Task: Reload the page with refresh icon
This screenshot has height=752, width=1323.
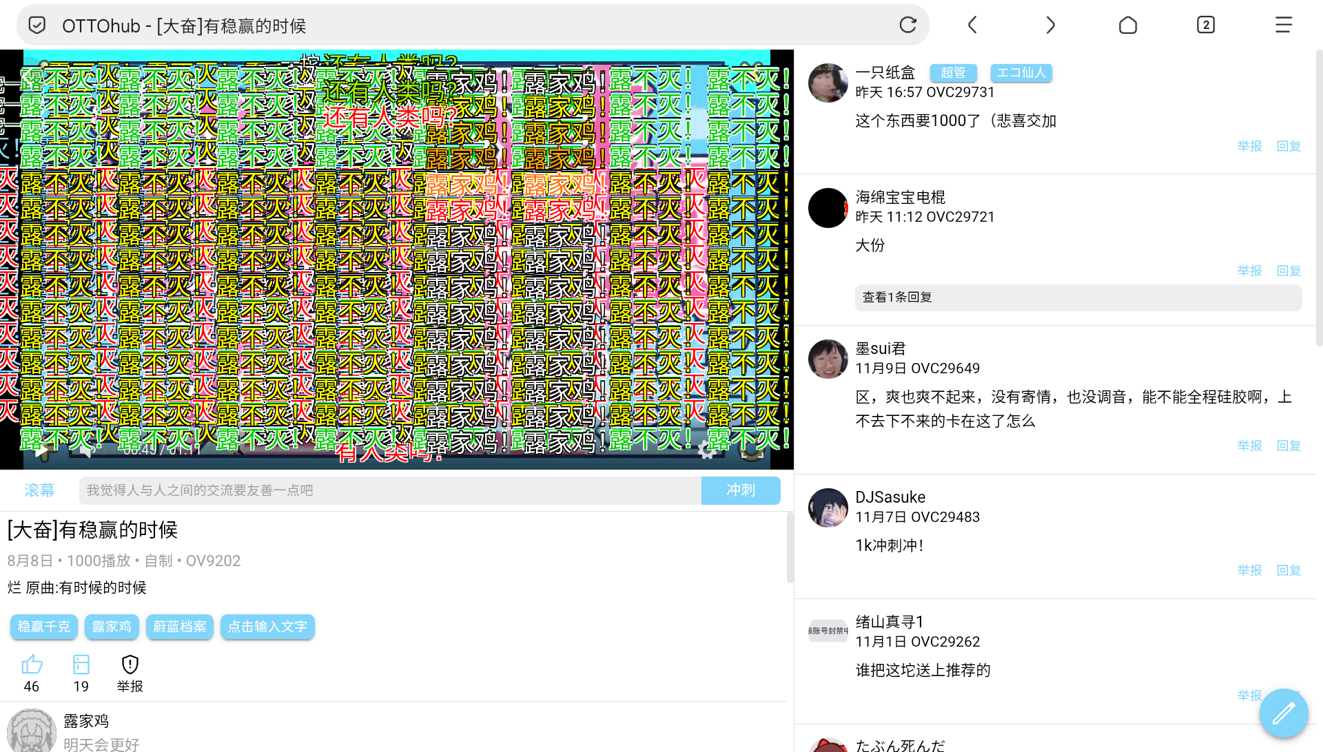Action: pyautogui.click(x=907, y=25)
